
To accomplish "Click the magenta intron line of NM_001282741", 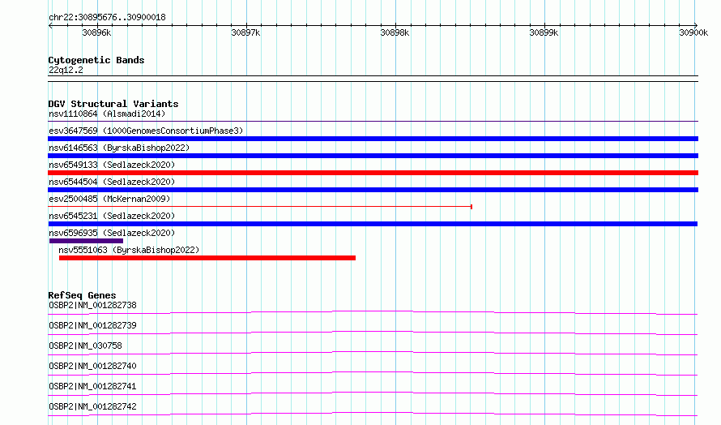I will click(x=373, y=393).
